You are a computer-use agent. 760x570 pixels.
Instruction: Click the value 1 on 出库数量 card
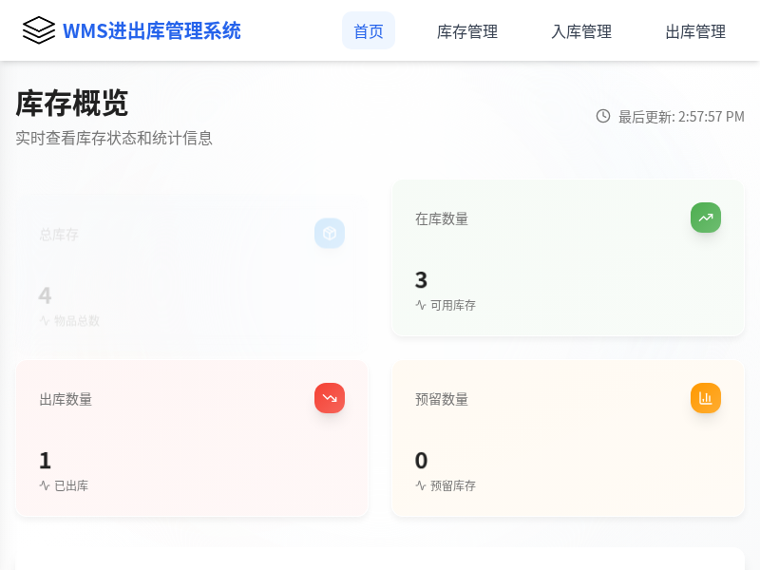[45, 461]
